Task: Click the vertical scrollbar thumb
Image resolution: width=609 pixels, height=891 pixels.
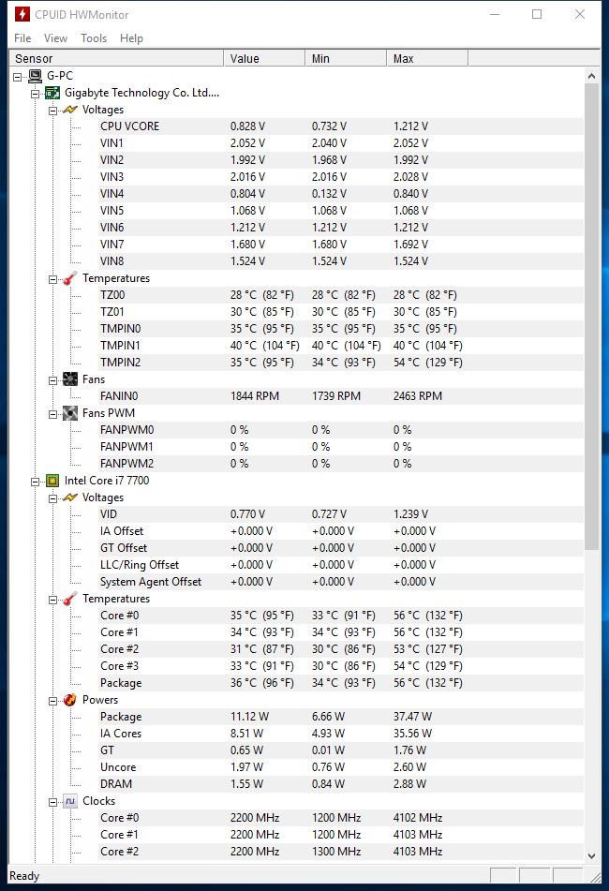Action: [591, 317]
